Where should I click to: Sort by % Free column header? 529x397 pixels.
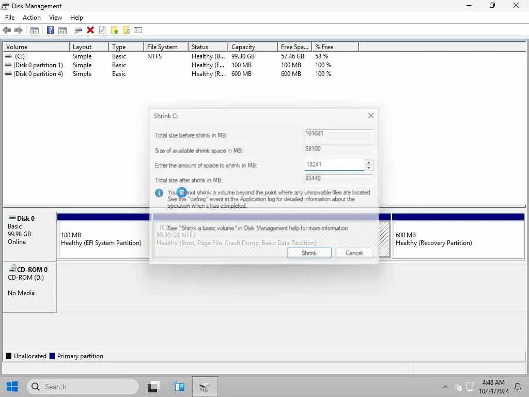pos(335,47)
